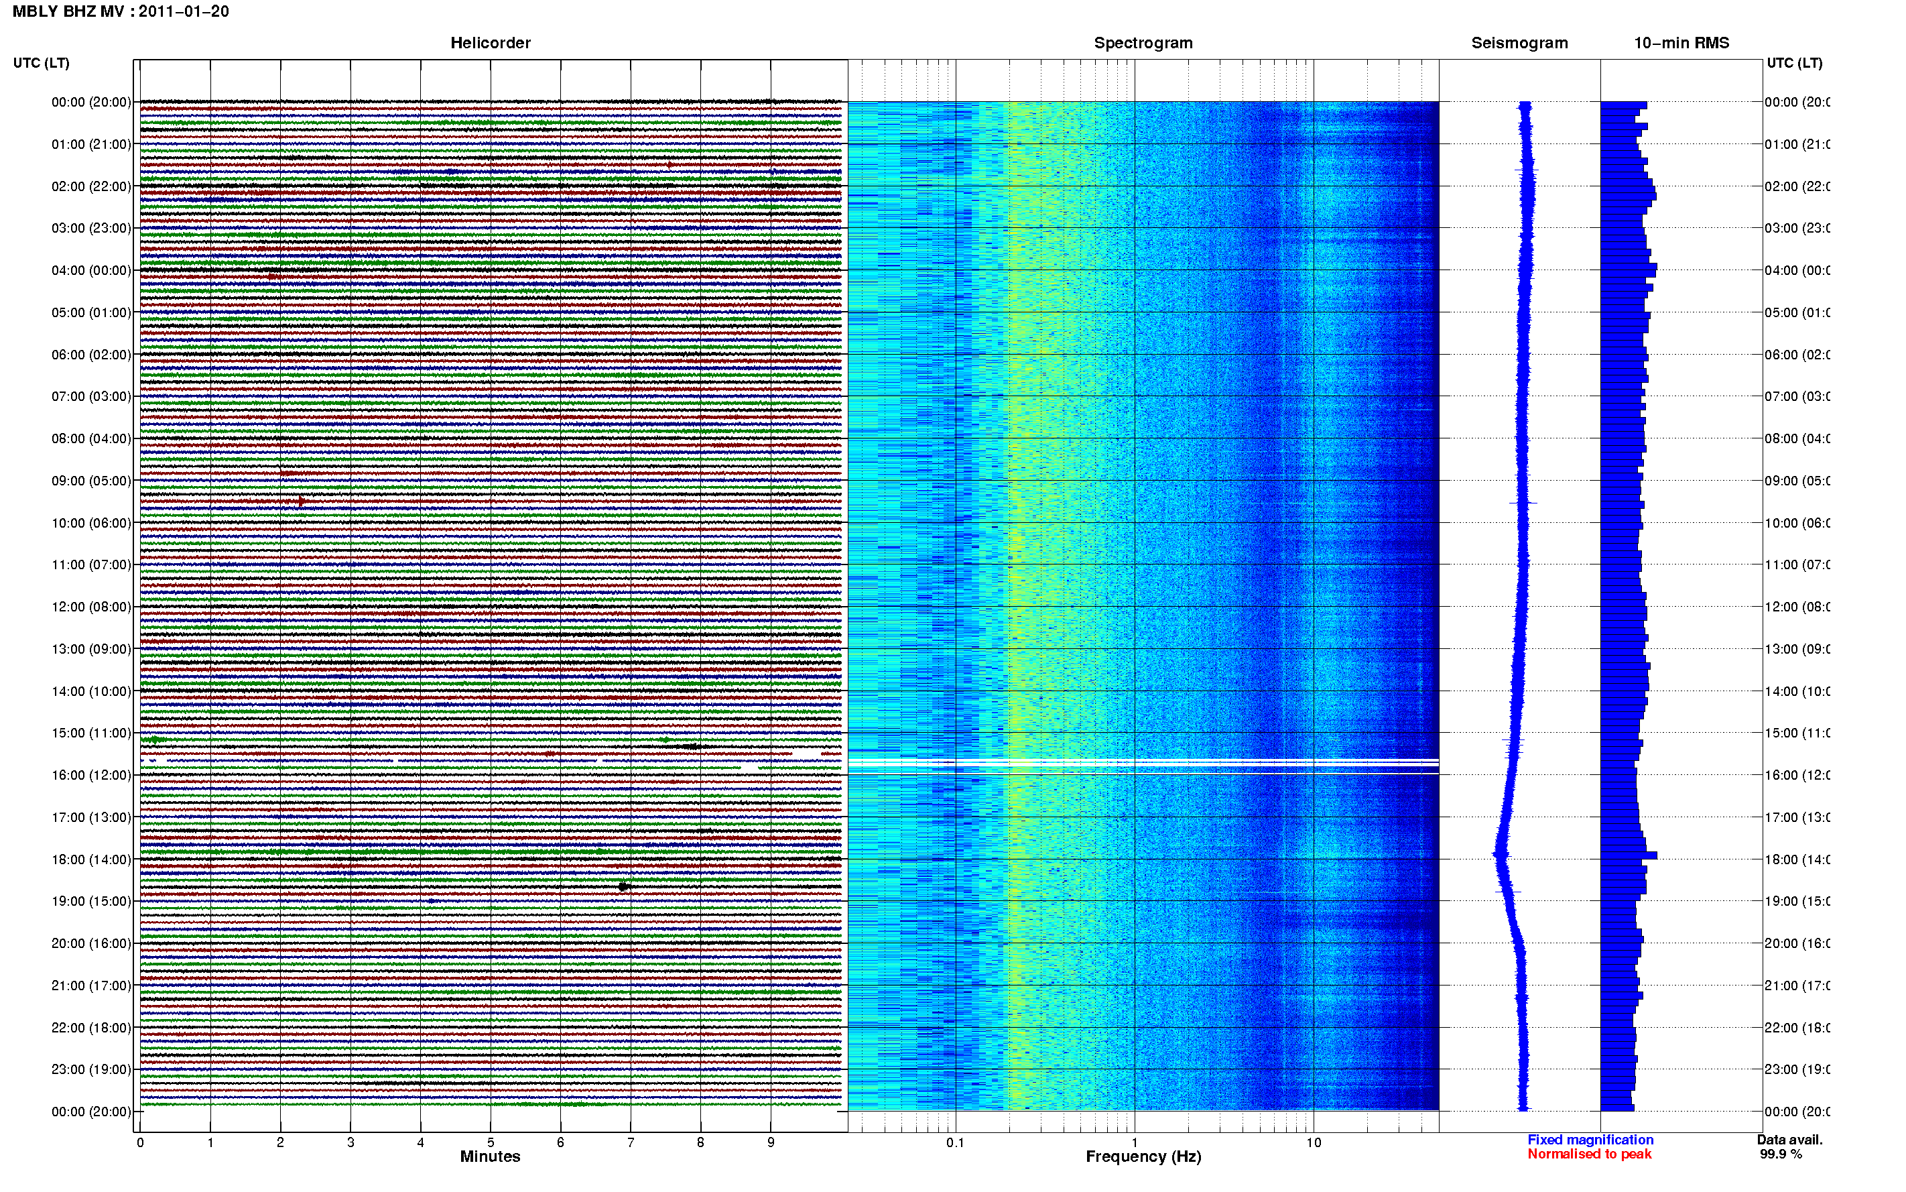This screenshot has height=1192, width=1906.
Task: Click the '99.9 %' data availability value
Action: [x=1781, y=1154]
